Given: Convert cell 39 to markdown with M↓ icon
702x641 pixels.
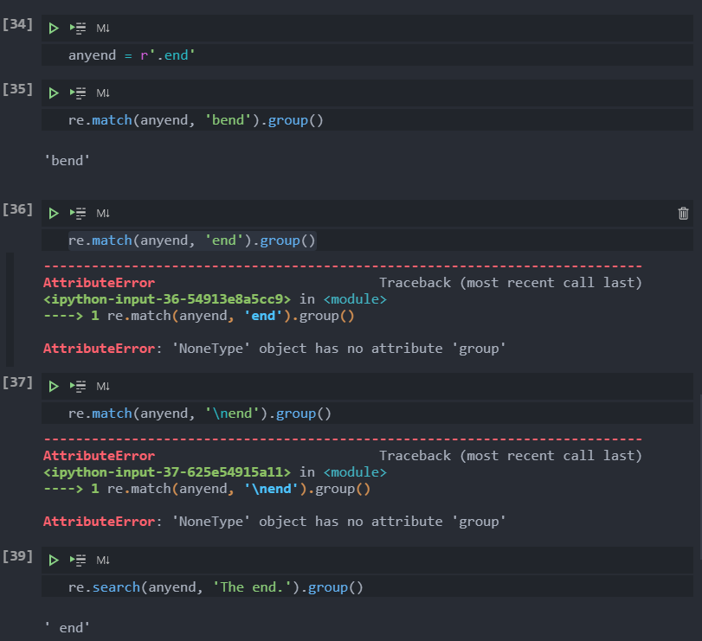Looking at the screenshot, I should 103,560.
